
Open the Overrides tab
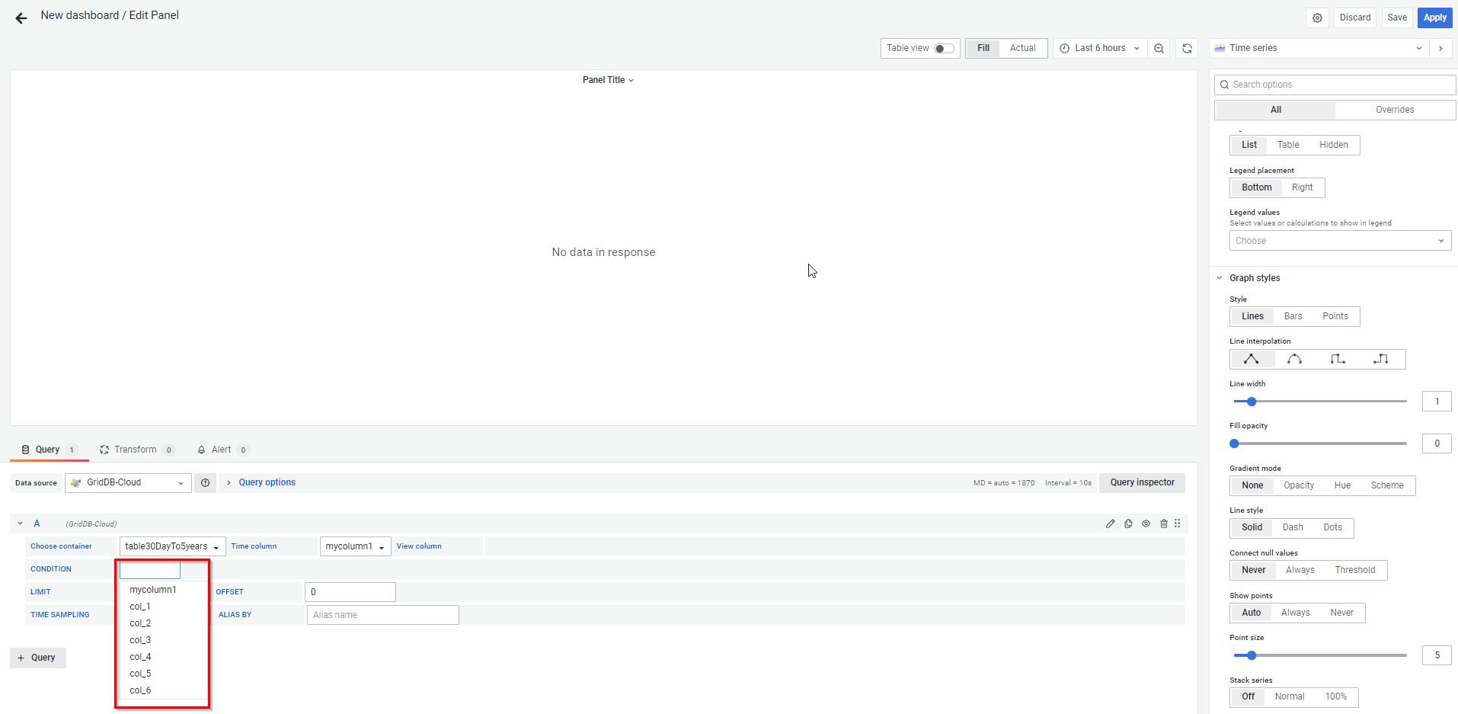(x=1394, y=110)
